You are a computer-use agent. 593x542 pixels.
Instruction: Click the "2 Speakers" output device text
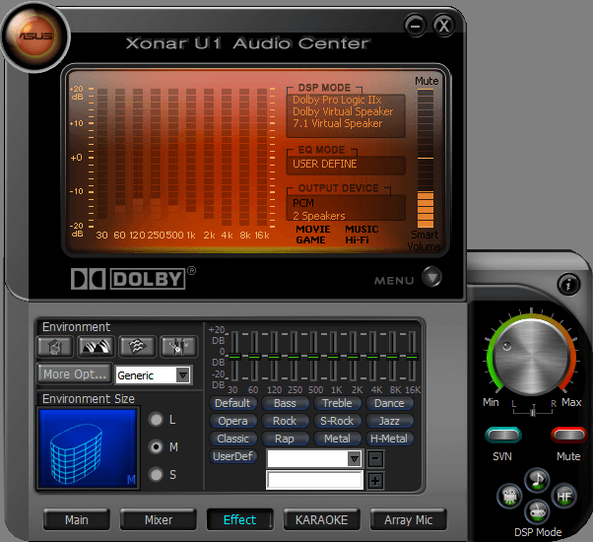(x=319, y=216)
